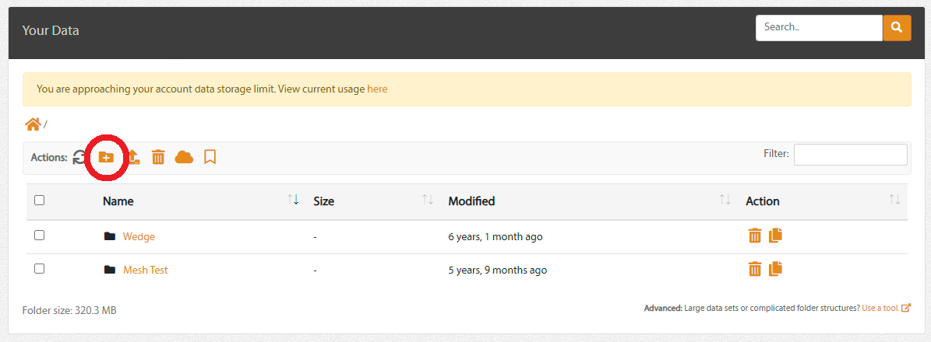931x342 pixels.
Task: Click the 'Folder size: 320.3 MB' text
Action: point(69,310)
